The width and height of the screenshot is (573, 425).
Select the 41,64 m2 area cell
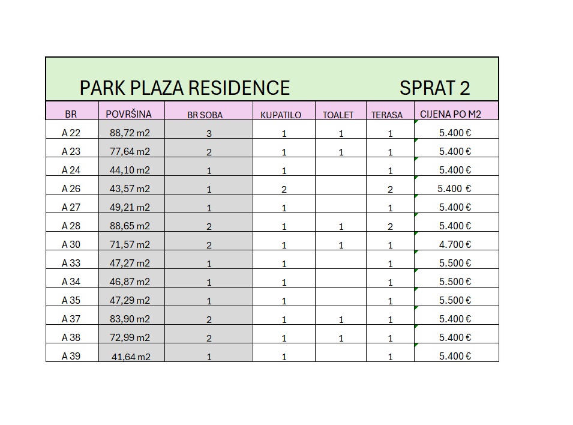pyautogui.click(x=130, y=357)
